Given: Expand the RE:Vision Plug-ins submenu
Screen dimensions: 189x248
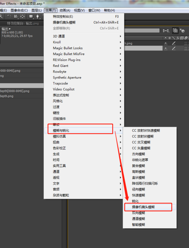Looking at the screenshot, I should [84, 60].
